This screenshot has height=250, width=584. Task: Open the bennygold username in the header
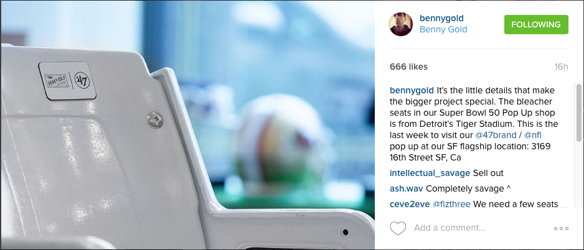pyautogui.click(x=441, y=18)
